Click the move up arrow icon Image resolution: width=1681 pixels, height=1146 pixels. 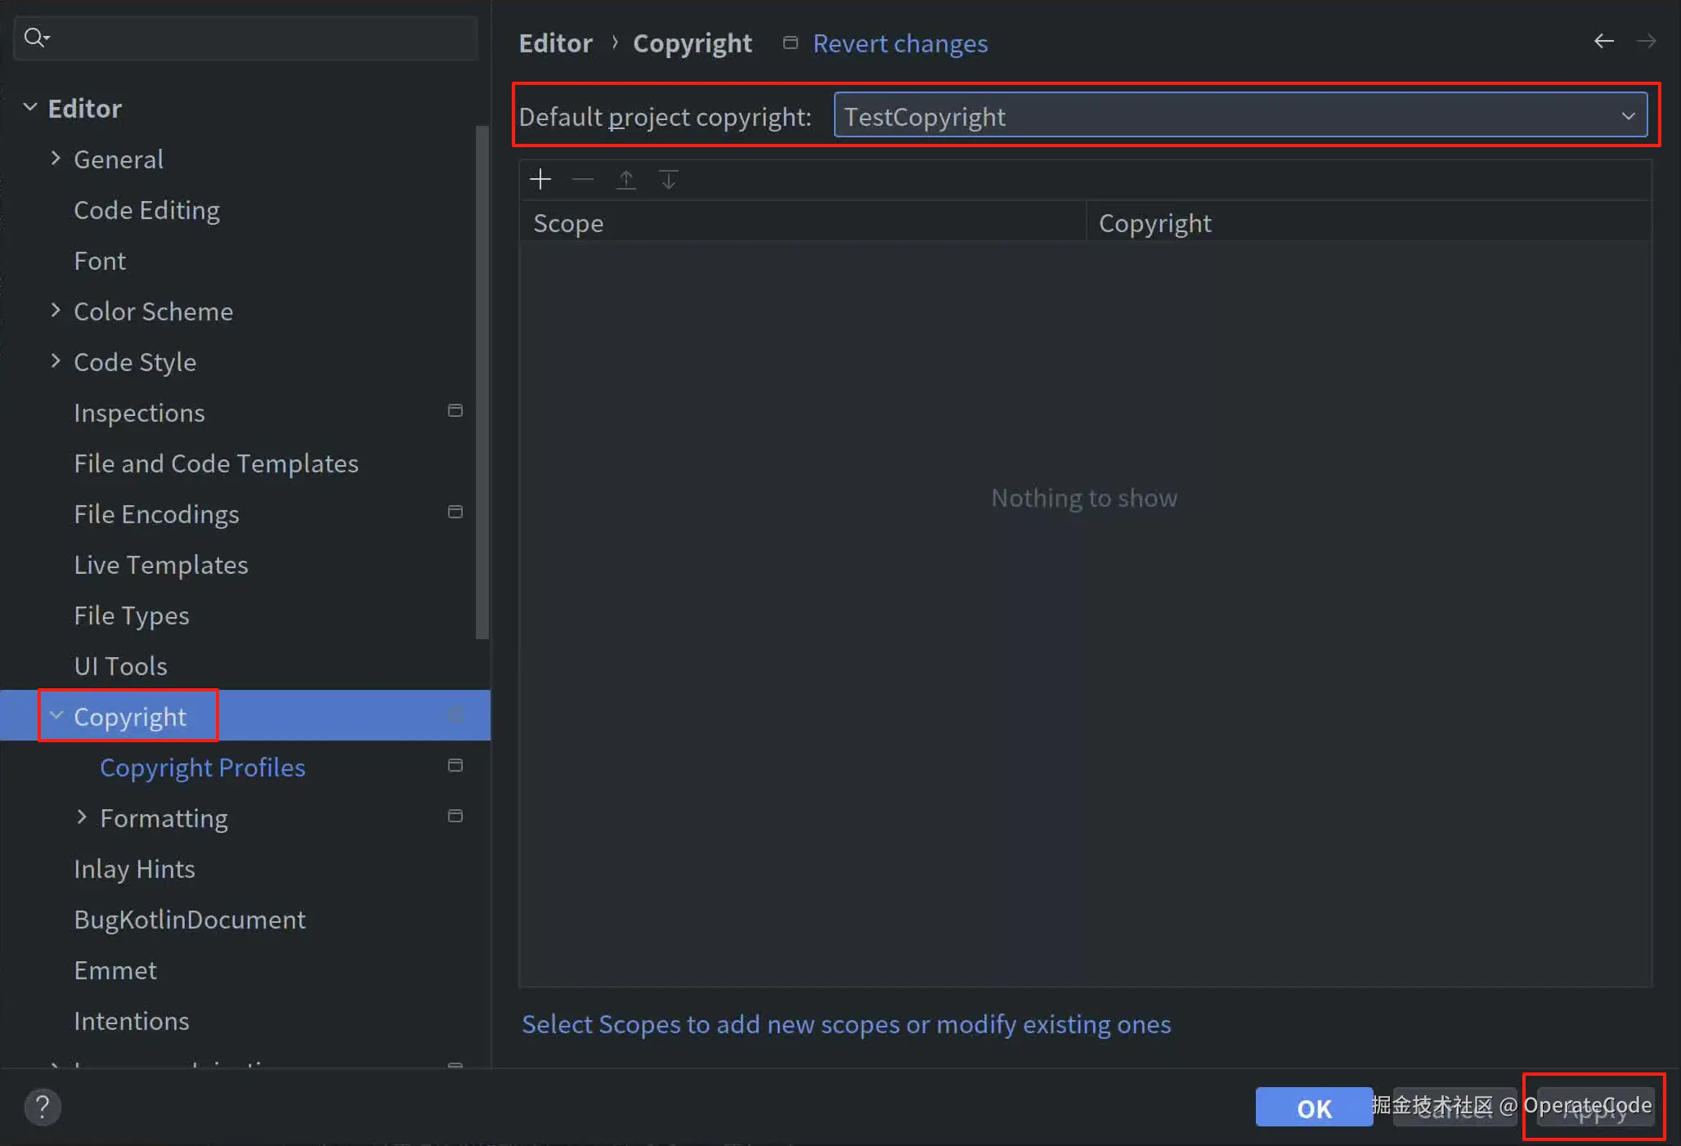coord(626,180)
